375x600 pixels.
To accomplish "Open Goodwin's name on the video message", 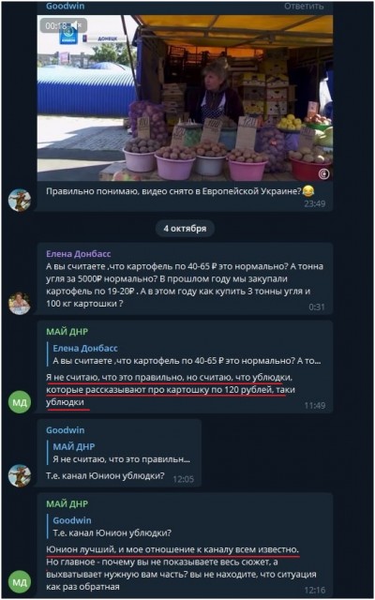I will tap(66, 6).
